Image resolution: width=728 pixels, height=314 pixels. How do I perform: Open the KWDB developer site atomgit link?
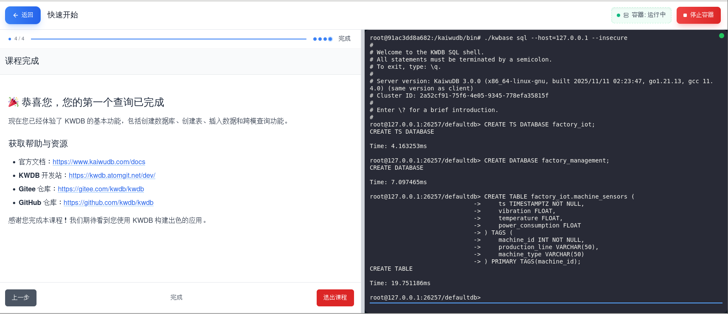(x=112, y=175)
